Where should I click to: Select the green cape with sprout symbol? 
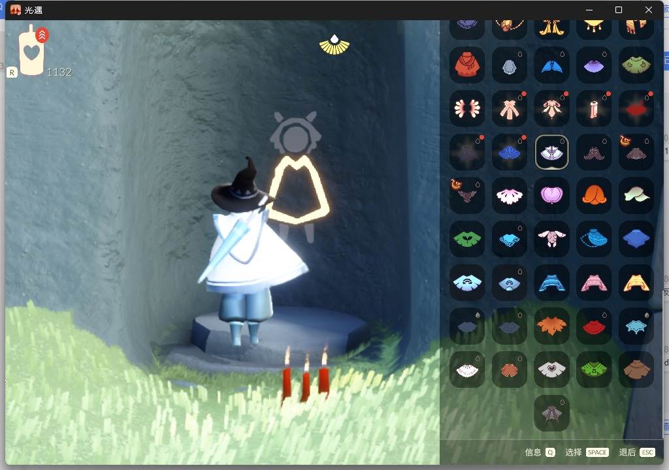point(467,240)
